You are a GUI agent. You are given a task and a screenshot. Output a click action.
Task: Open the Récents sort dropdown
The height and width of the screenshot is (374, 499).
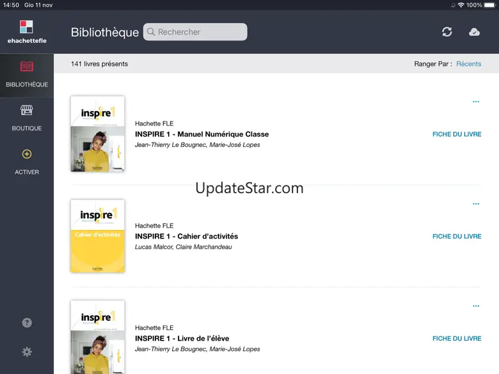tap(468, 64)
